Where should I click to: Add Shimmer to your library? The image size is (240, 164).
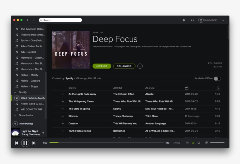[x=63, y=116]
